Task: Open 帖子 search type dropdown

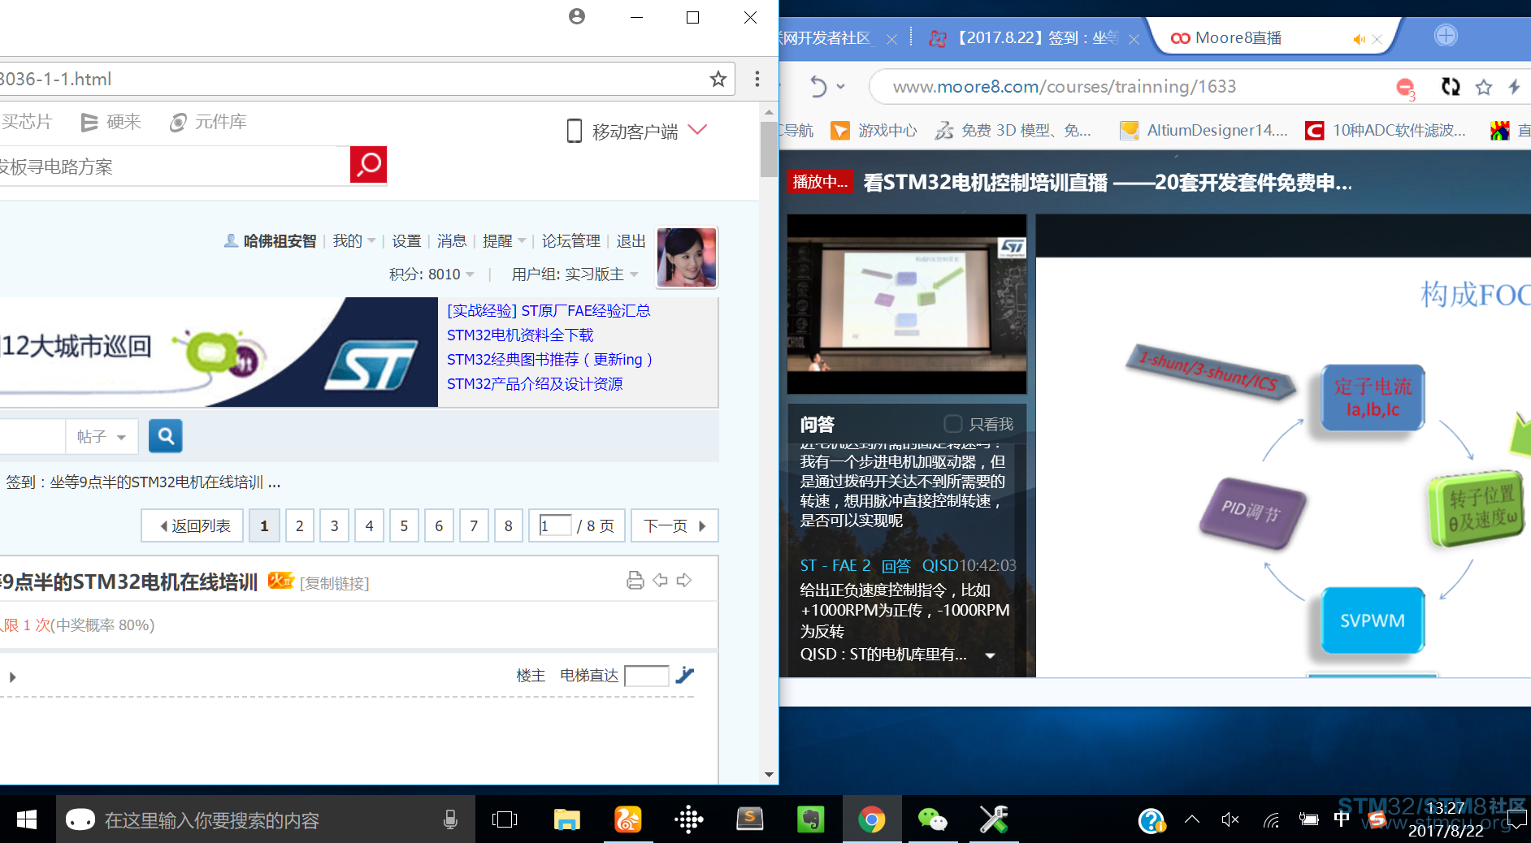Action: (x=102, y=436)
